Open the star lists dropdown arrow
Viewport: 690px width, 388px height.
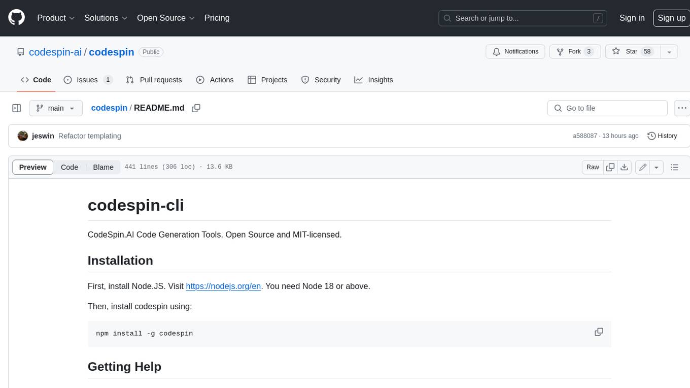[x=669, y=52]
